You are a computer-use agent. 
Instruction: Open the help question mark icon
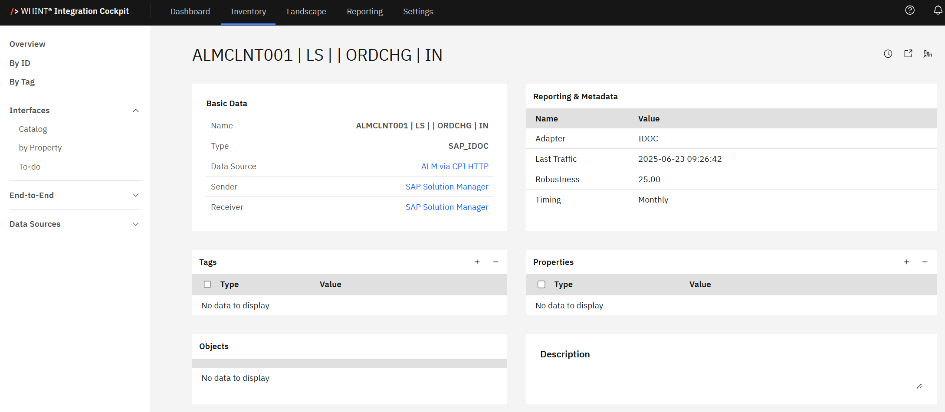[910, 10]
